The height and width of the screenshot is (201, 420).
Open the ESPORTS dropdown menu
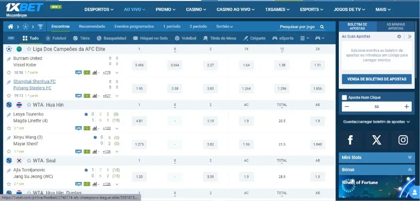coord(312,9)
